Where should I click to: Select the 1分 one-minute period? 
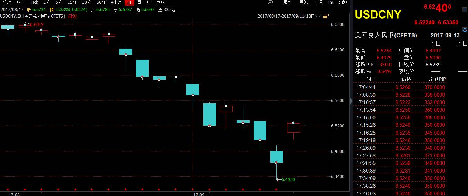(x=47, y=2)
